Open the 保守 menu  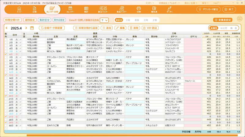205,3
